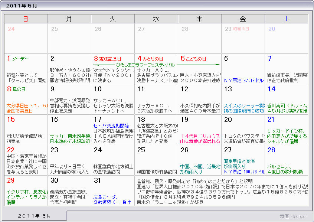Image resolution: width=314 pixels, height=222 pixels.
Task: Click 3 憲法記念日 date label
Action: click(x=108, y=59)
